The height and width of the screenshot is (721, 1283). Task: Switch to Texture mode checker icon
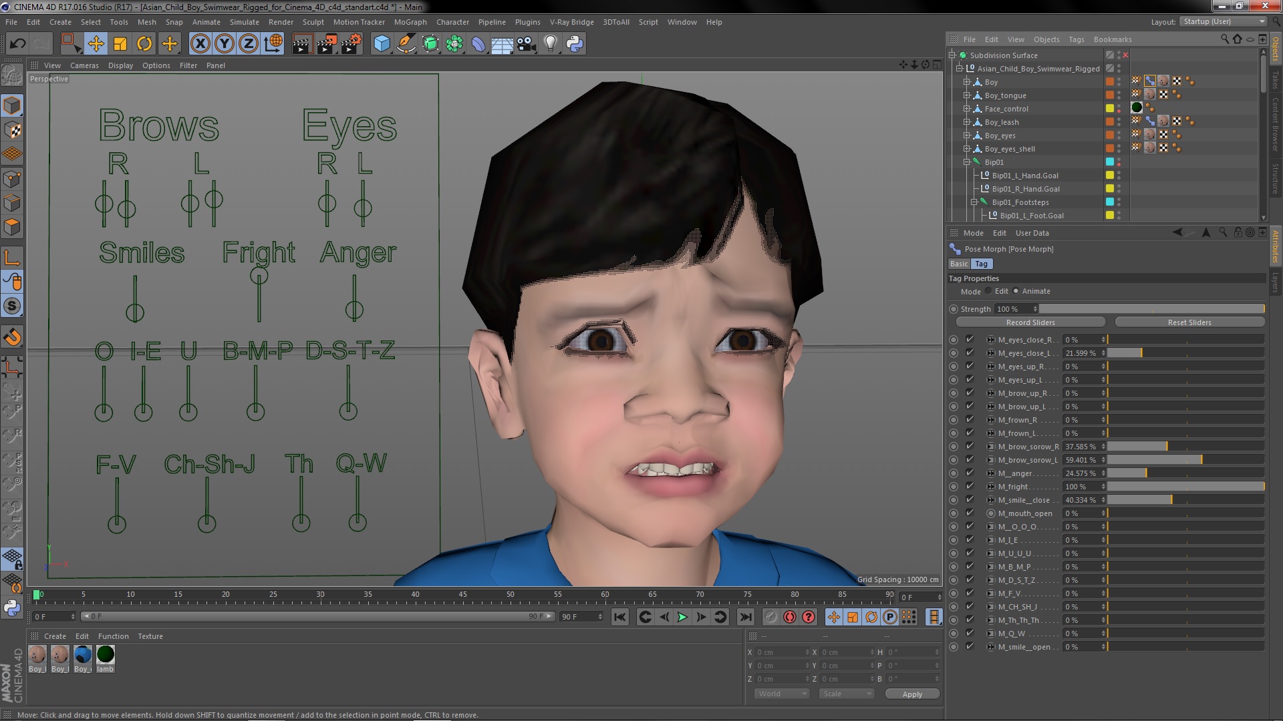12,130
